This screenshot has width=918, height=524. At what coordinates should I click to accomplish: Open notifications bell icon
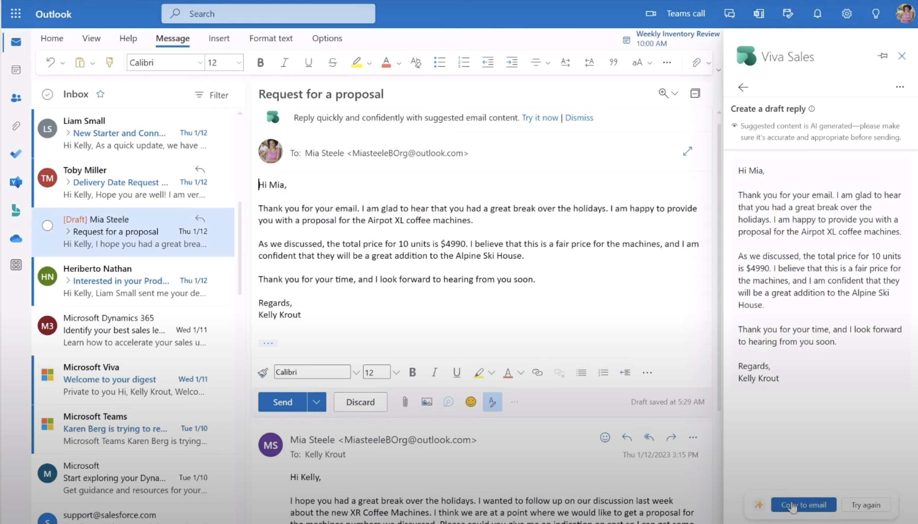(818, 14)
